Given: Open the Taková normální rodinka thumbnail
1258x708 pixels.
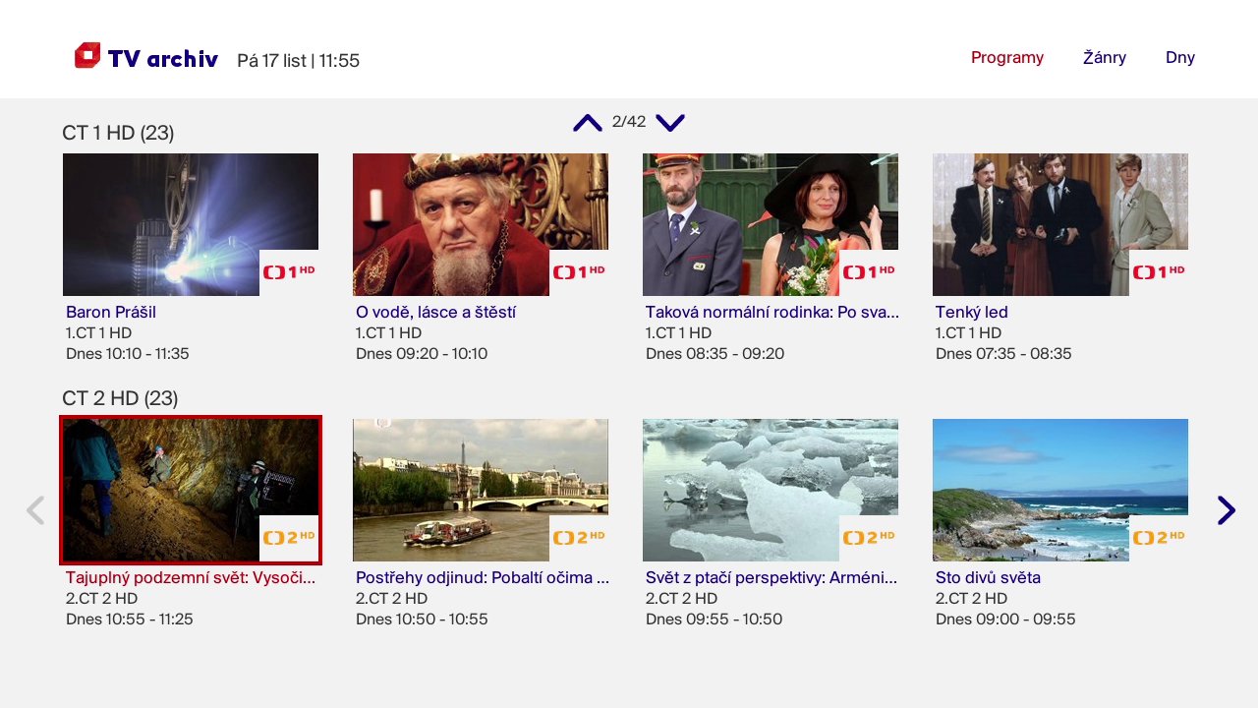Looking at the screenshot, I should [771, 224].
